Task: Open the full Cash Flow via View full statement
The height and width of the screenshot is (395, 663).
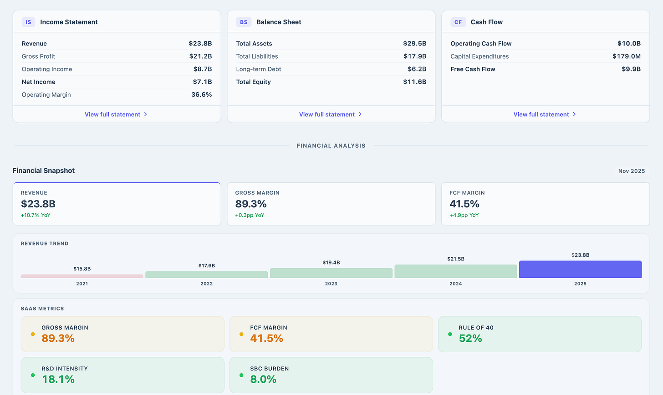Action: point(545,115)
